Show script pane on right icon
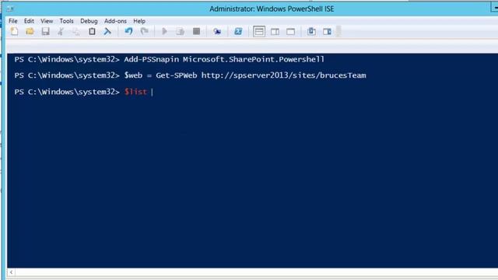Viewport: 498px width, 280px height. point(275,31)
